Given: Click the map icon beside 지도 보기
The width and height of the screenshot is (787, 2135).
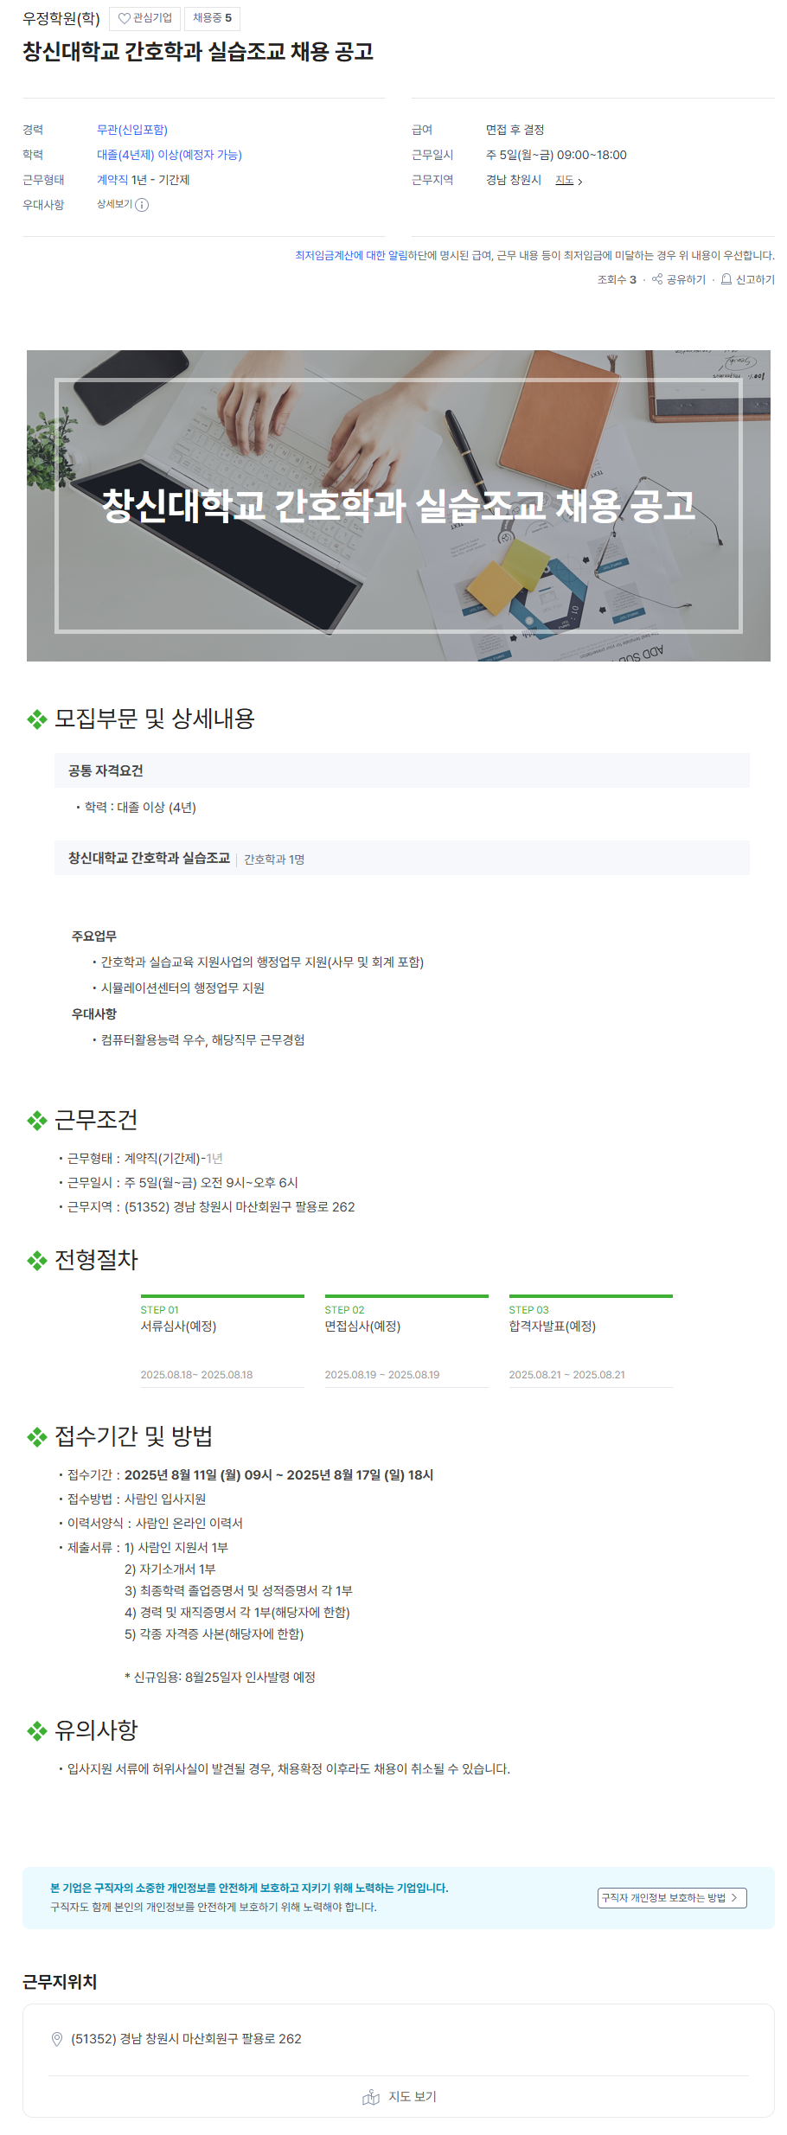Looking at the screenshot, I should pyautogui.click(x=371, y=2098).
